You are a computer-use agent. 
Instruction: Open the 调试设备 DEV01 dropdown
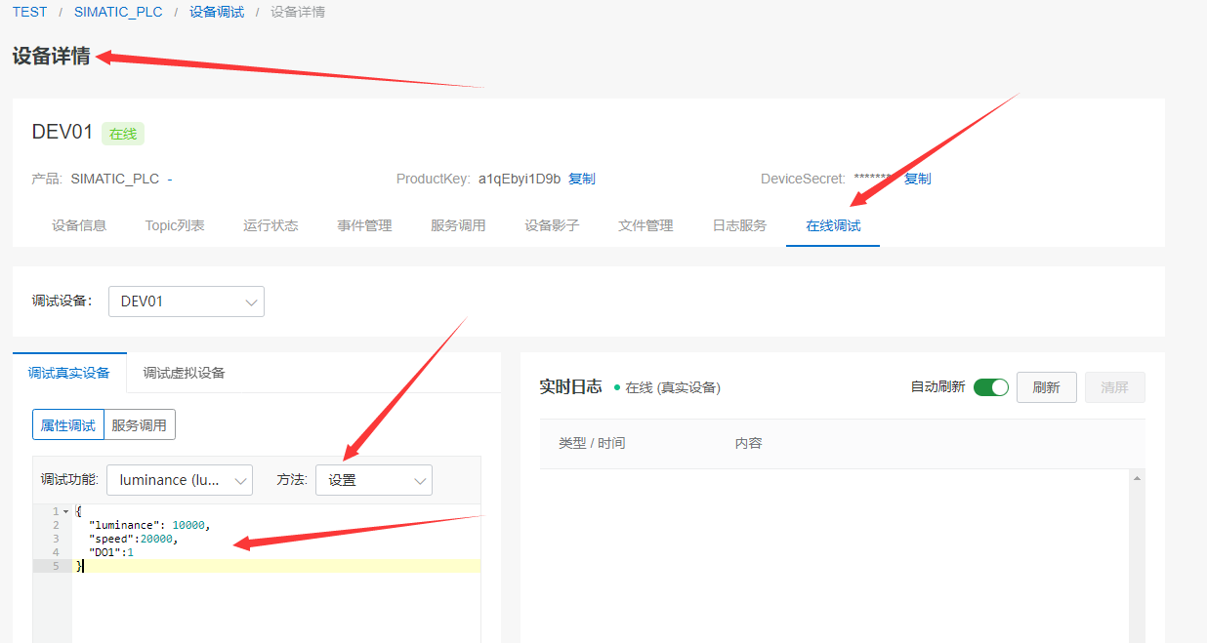click(186, 301)
